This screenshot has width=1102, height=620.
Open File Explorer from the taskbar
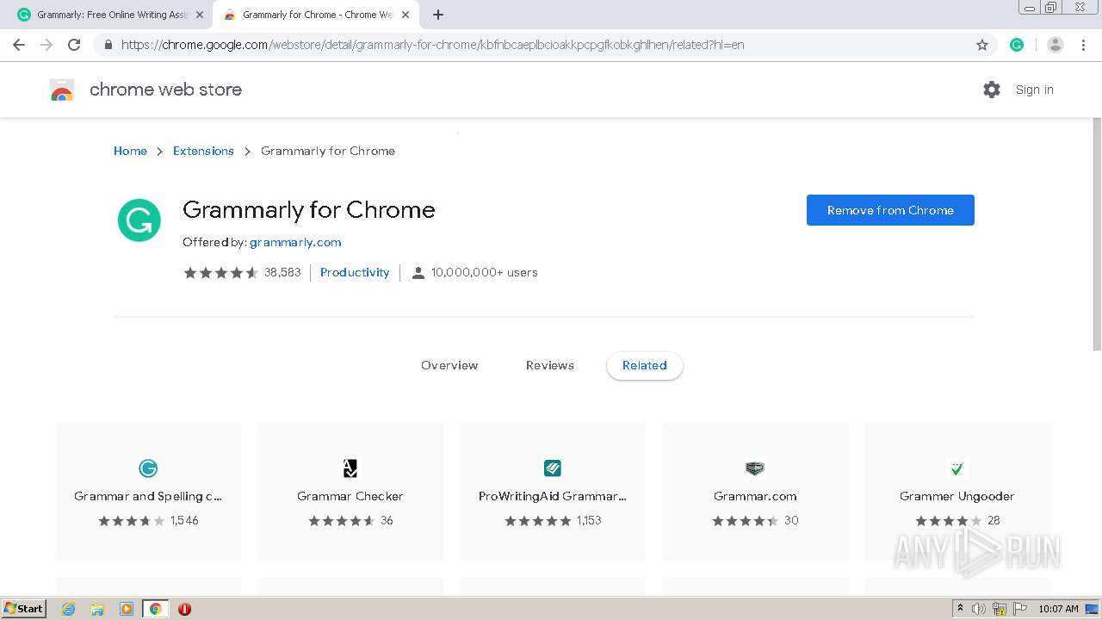point(97,609)
